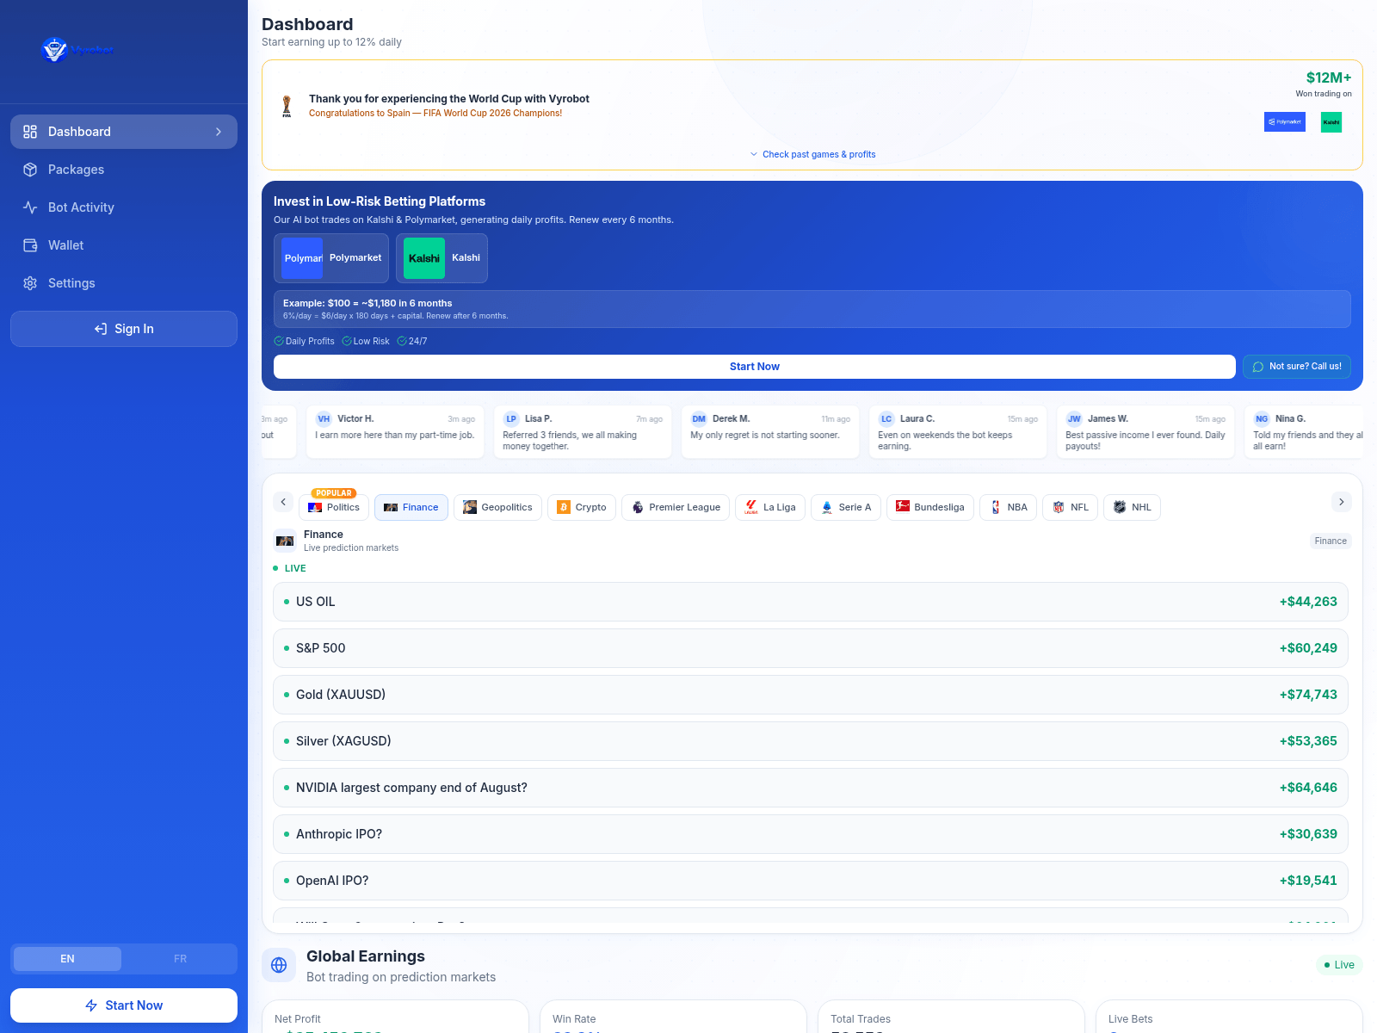Open the Lisa P. testimonial card
Image resolution: width=1377 pixels, height=1033 pixels.
coord(583,432)
